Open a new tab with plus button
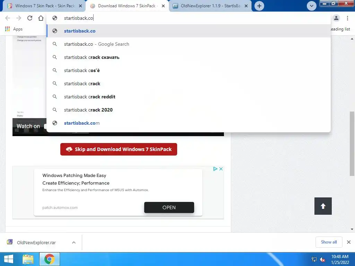Viewport: 355px width, 266px height. click(259, 6)
